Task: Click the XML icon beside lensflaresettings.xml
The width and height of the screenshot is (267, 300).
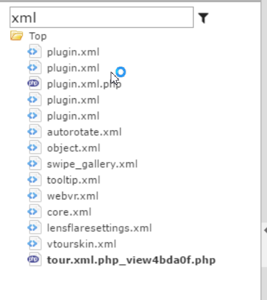Action: point(34,227)
